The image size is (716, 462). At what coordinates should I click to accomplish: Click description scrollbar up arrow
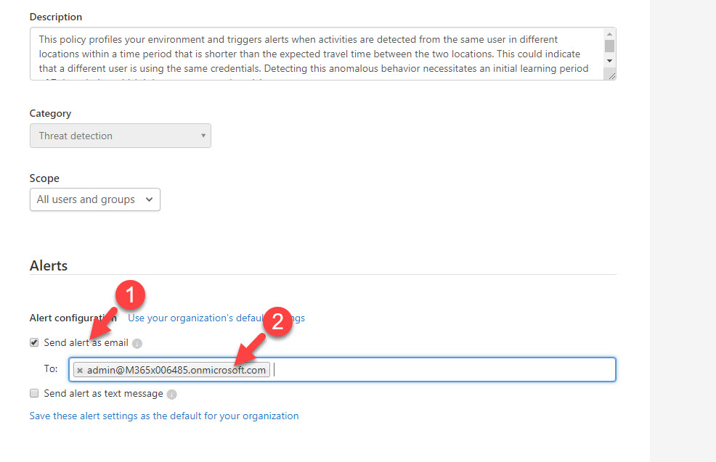point(609,34)
